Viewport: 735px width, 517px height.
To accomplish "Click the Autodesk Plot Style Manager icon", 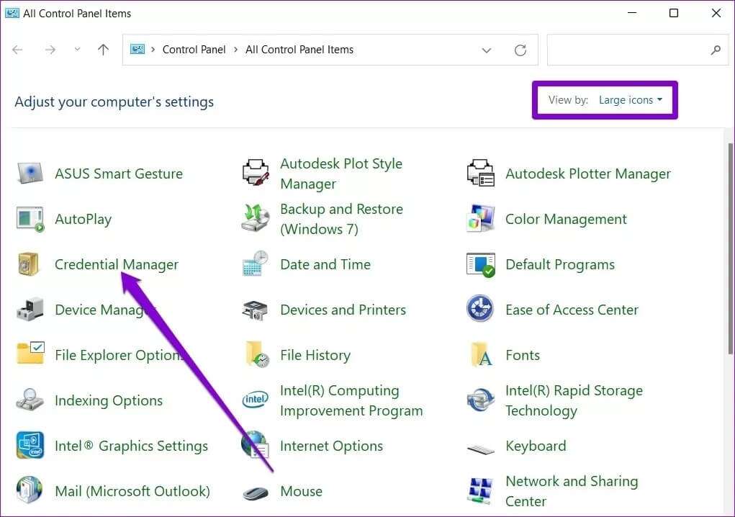I will point(256,173).
